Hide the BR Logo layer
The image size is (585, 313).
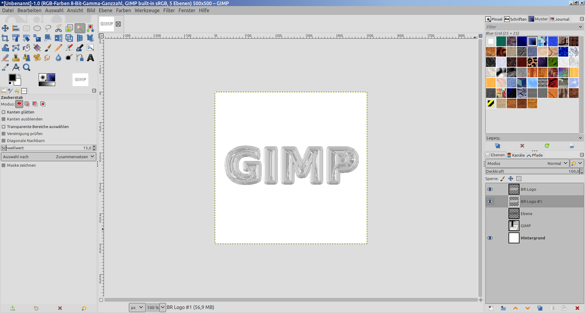pyautogui.click(x=490, y=189)
